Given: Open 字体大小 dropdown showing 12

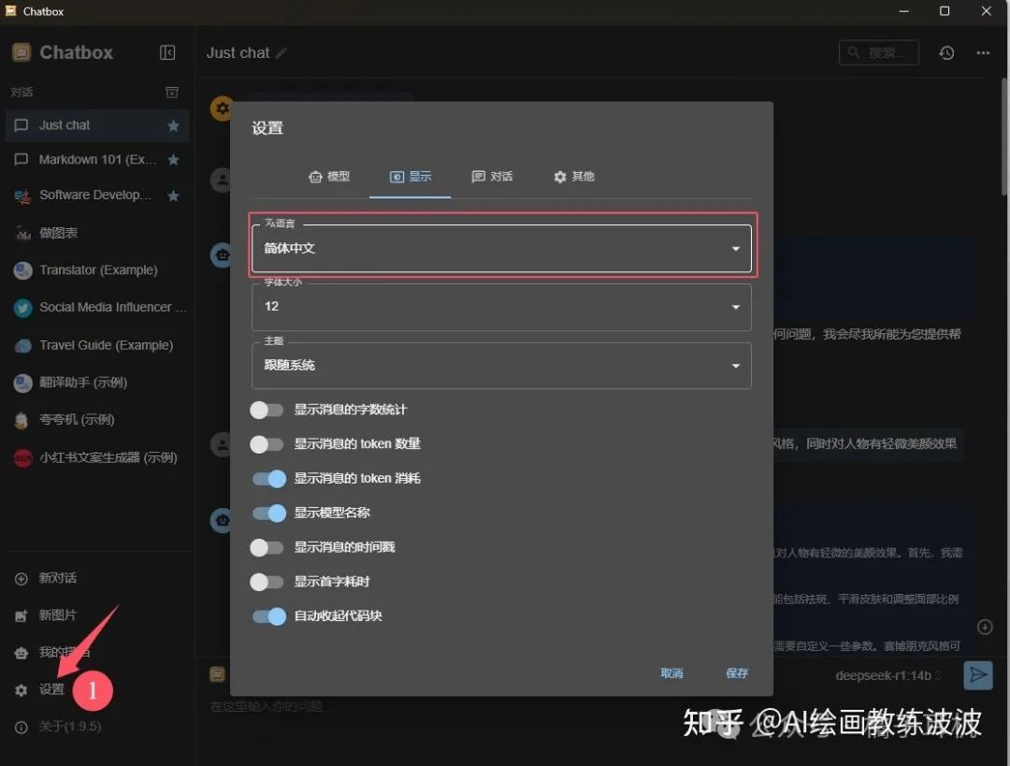Looking at the screenshot, I should pyautogui.click(x=502, y=307).
